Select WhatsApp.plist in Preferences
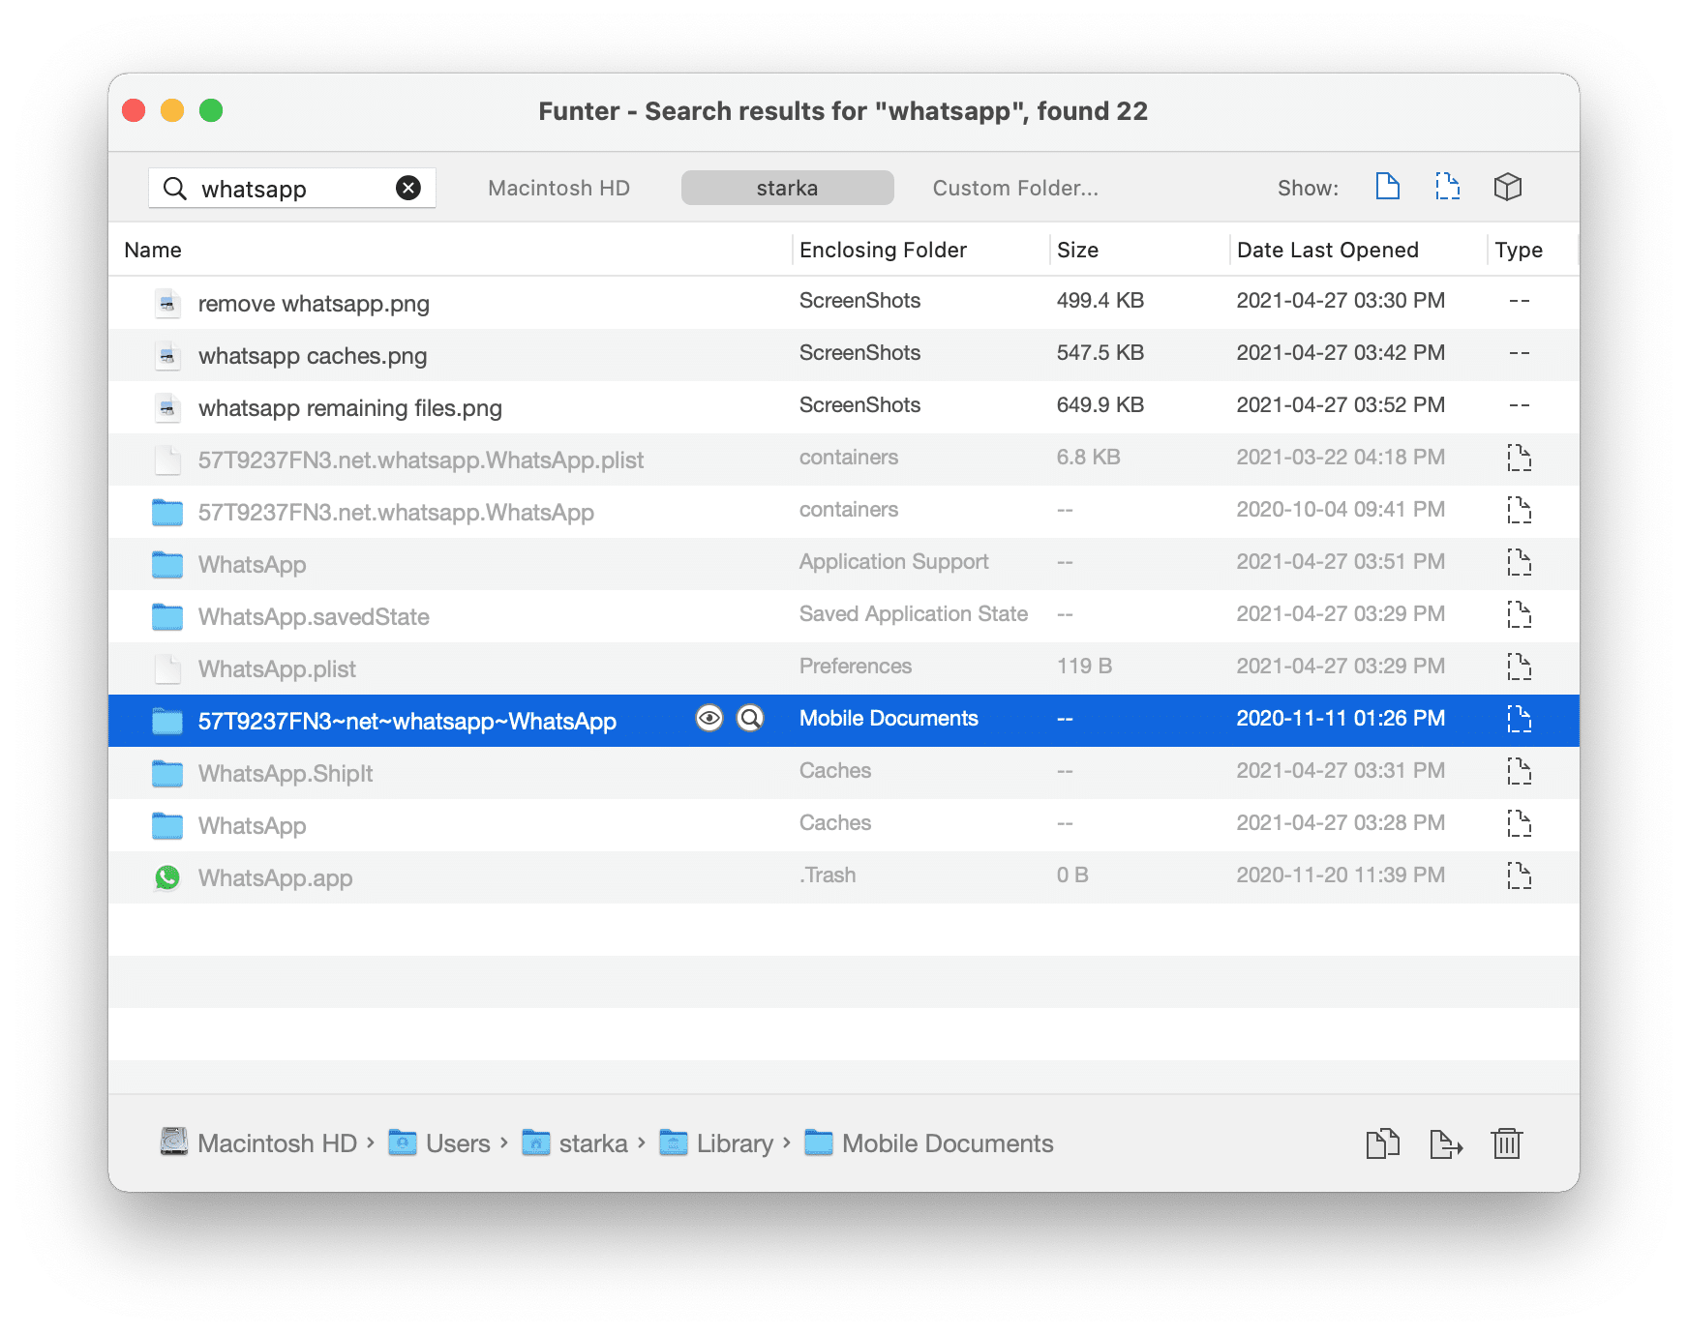This screenshot has width=1688, height=1335. [844, 668]
